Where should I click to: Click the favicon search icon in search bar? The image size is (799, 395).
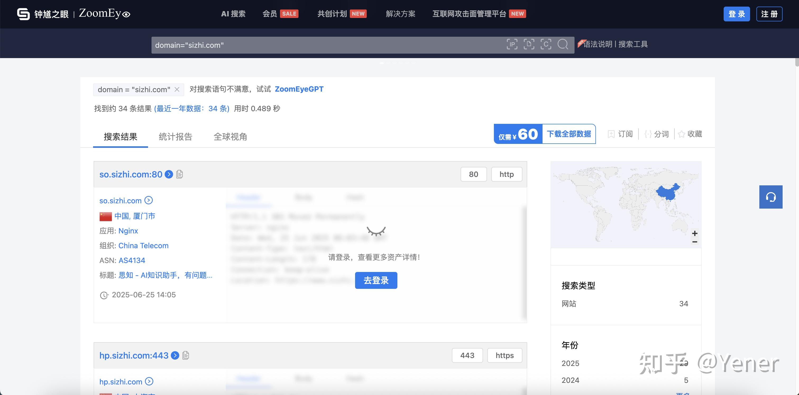point(546,44)
